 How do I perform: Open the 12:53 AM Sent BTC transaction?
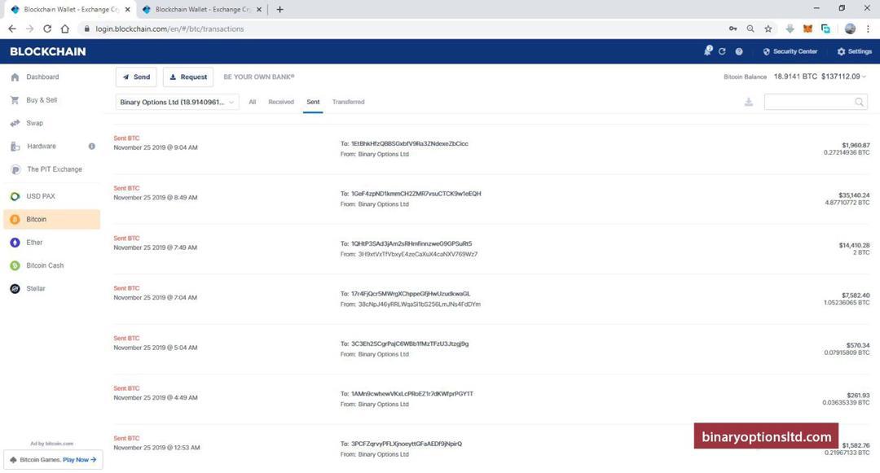491,449
